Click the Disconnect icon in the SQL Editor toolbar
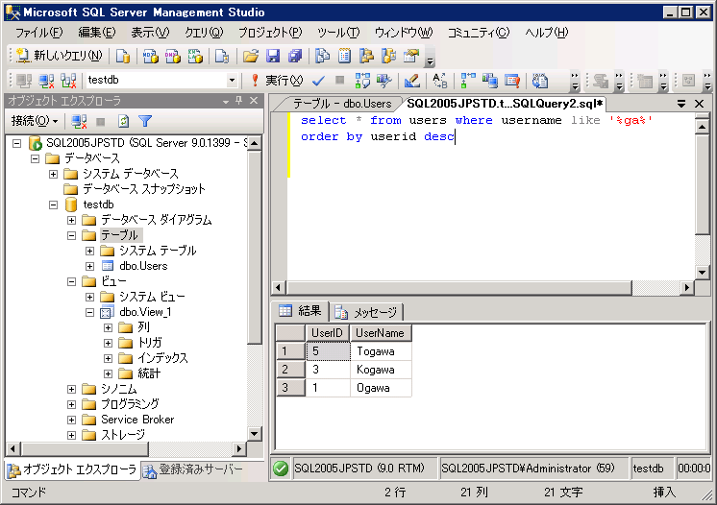The width and height of the screenshot is (717, 505). point(46,81)
